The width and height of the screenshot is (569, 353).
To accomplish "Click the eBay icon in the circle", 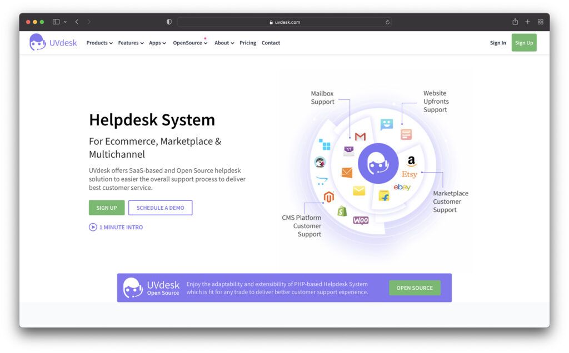I will (x=402, y=188).
